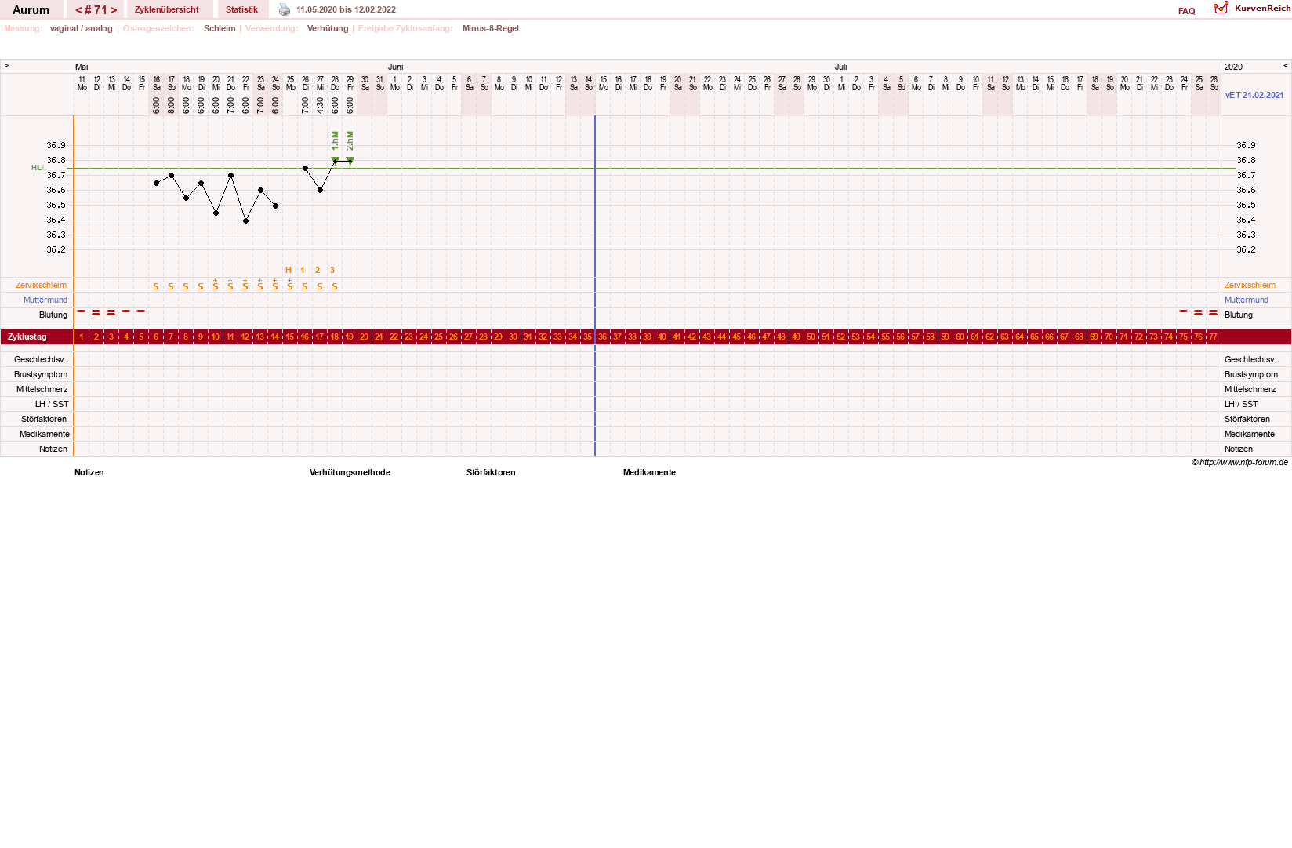Click the 8:00 measurement time for 17 May
This screenshot has height=848, width=1292.
[172, 105]
